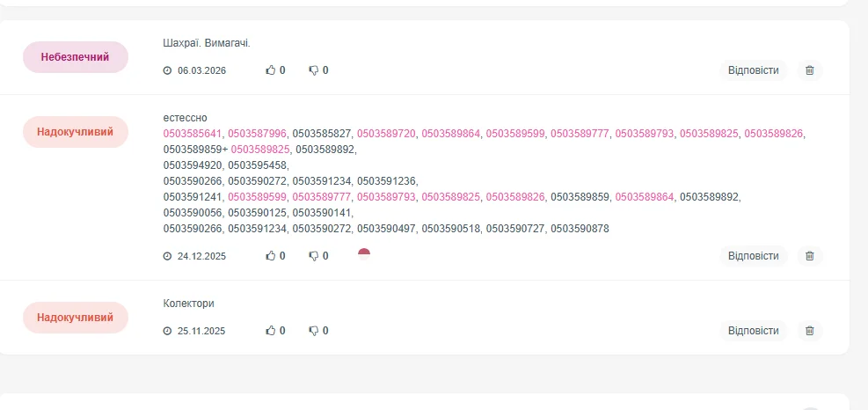Click the date 25.11.2025 on Колектори comment
The image size is (868, 410).
pos(201,332)
